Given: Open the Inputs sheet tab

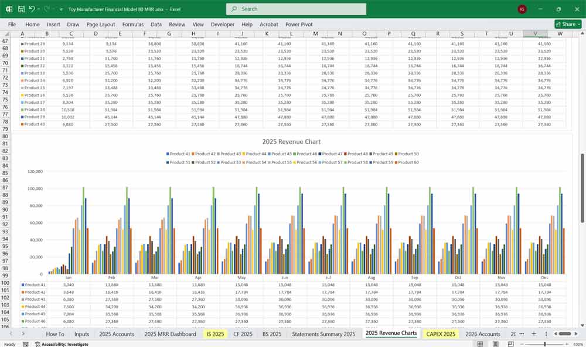Looking at the screenshot, I should point(81,334).
